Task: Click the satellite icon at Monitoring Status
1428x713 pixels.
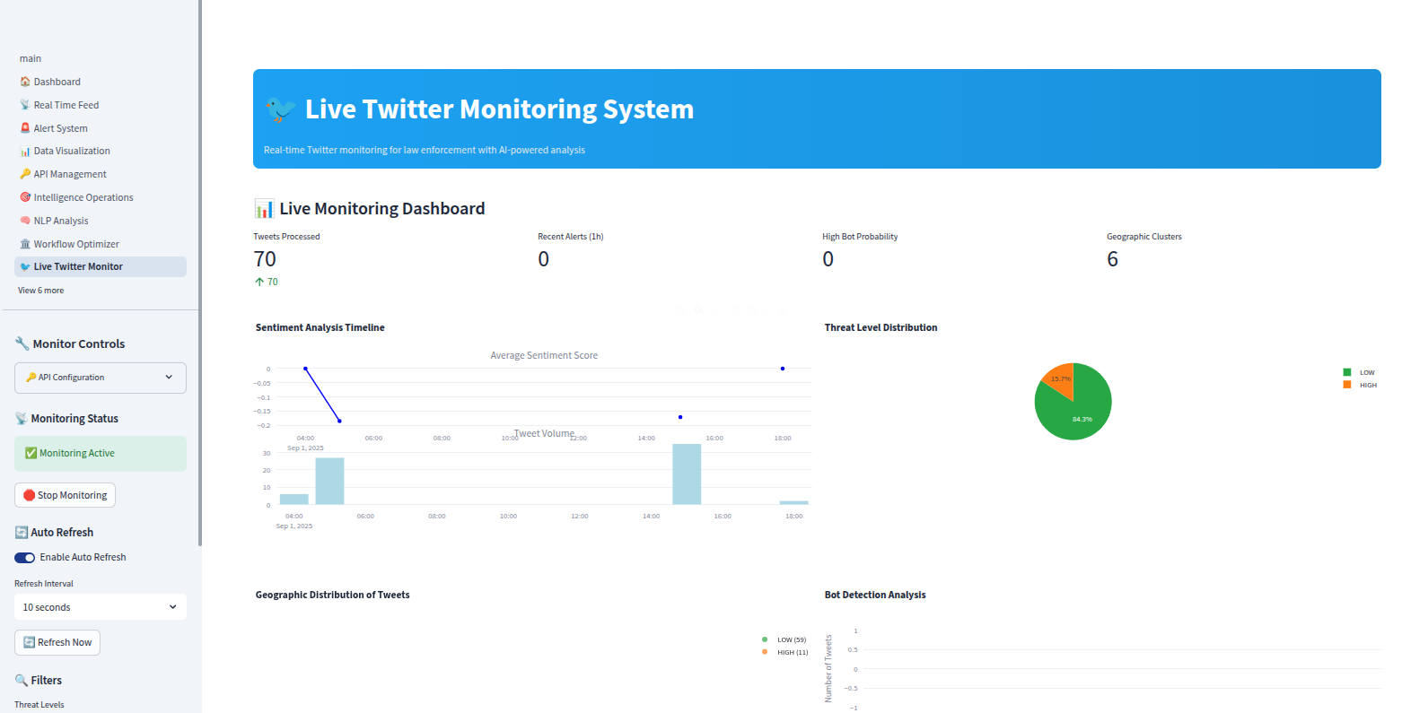Action: tap(22, 419)
